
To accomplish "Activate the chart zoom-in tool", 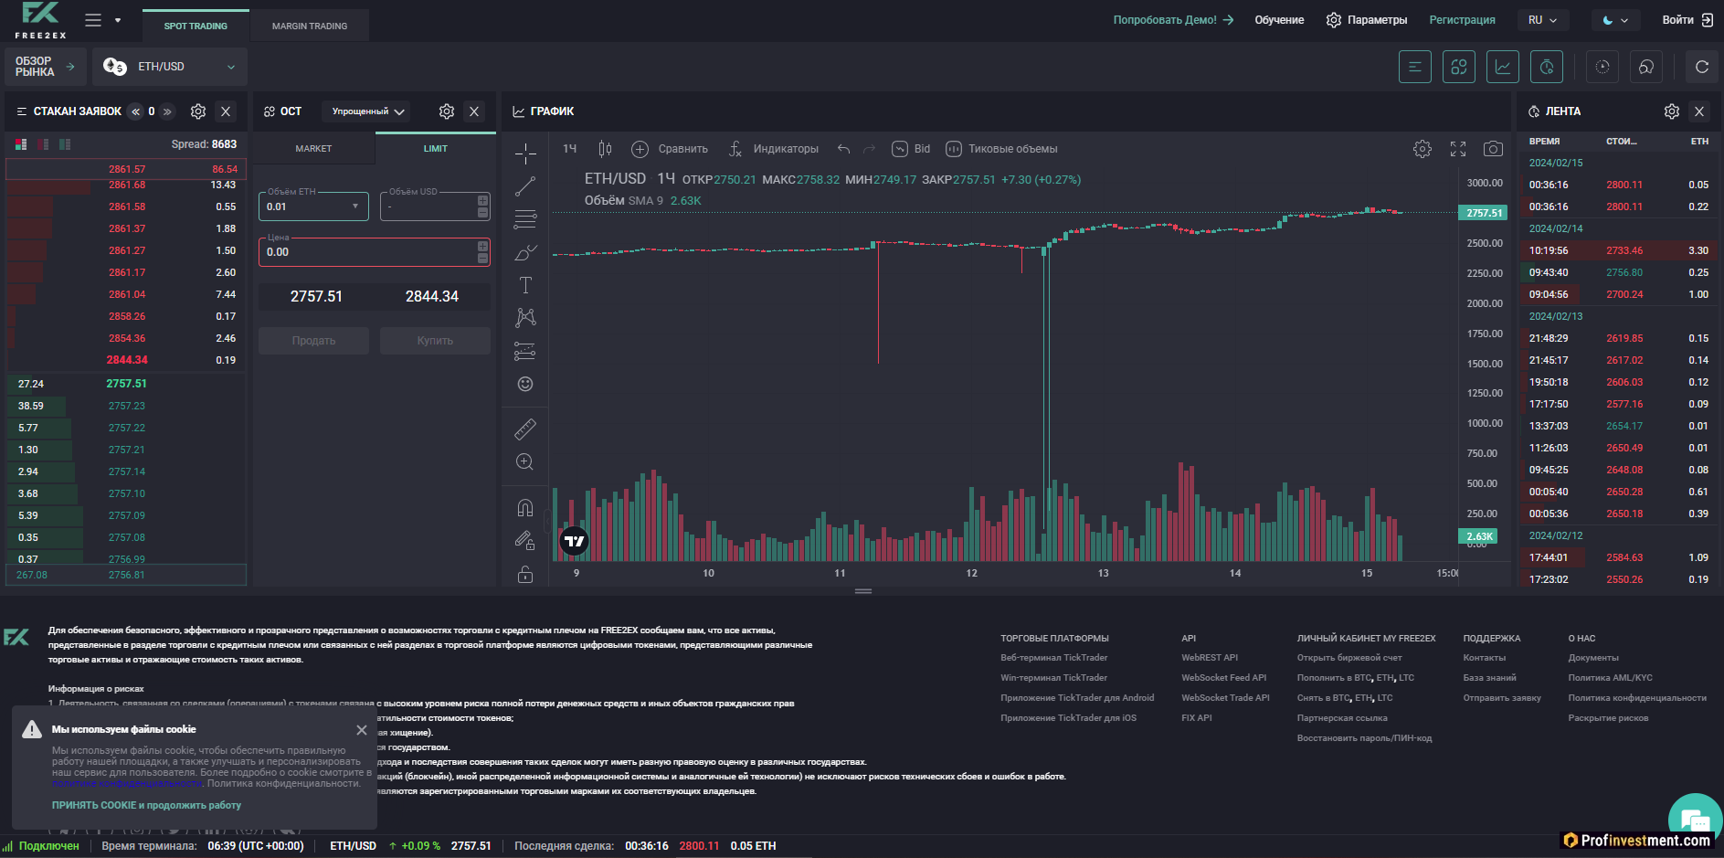I will [525, 462].
